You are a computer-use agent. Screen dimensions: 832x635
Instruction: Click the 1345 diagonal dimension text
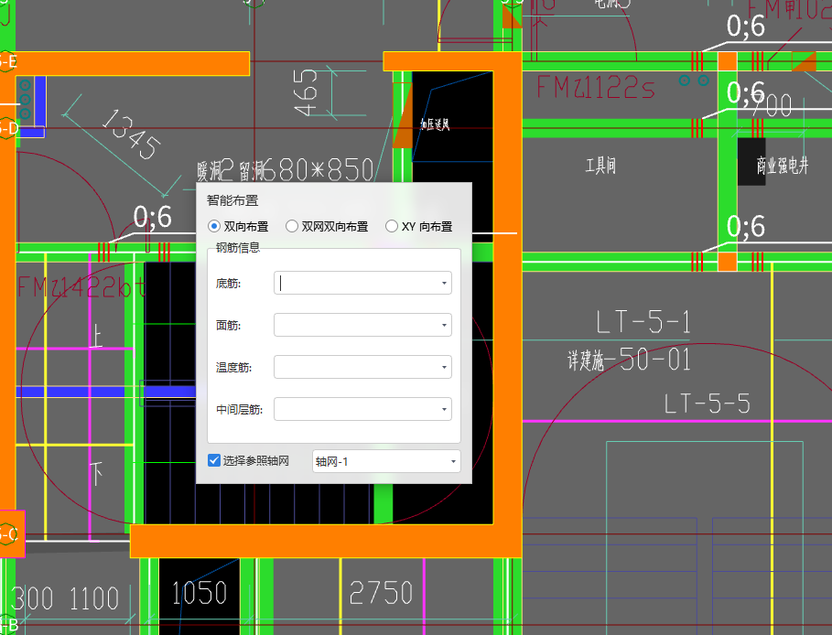[x=131, y=134]
